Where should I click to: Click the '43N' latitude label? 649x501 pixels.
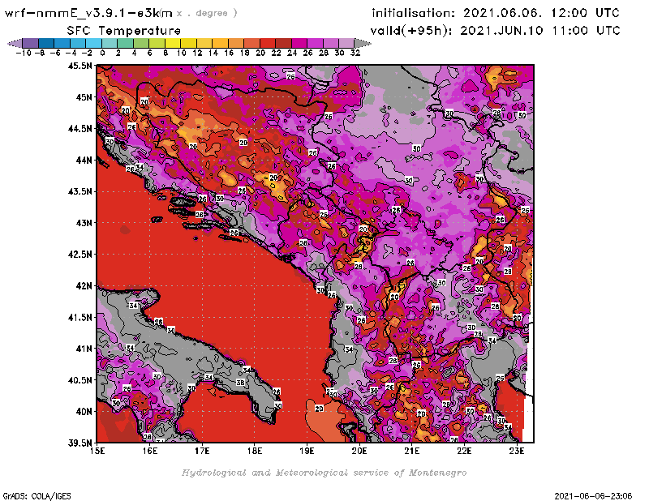pyautogui.click(x=84, y=223)
